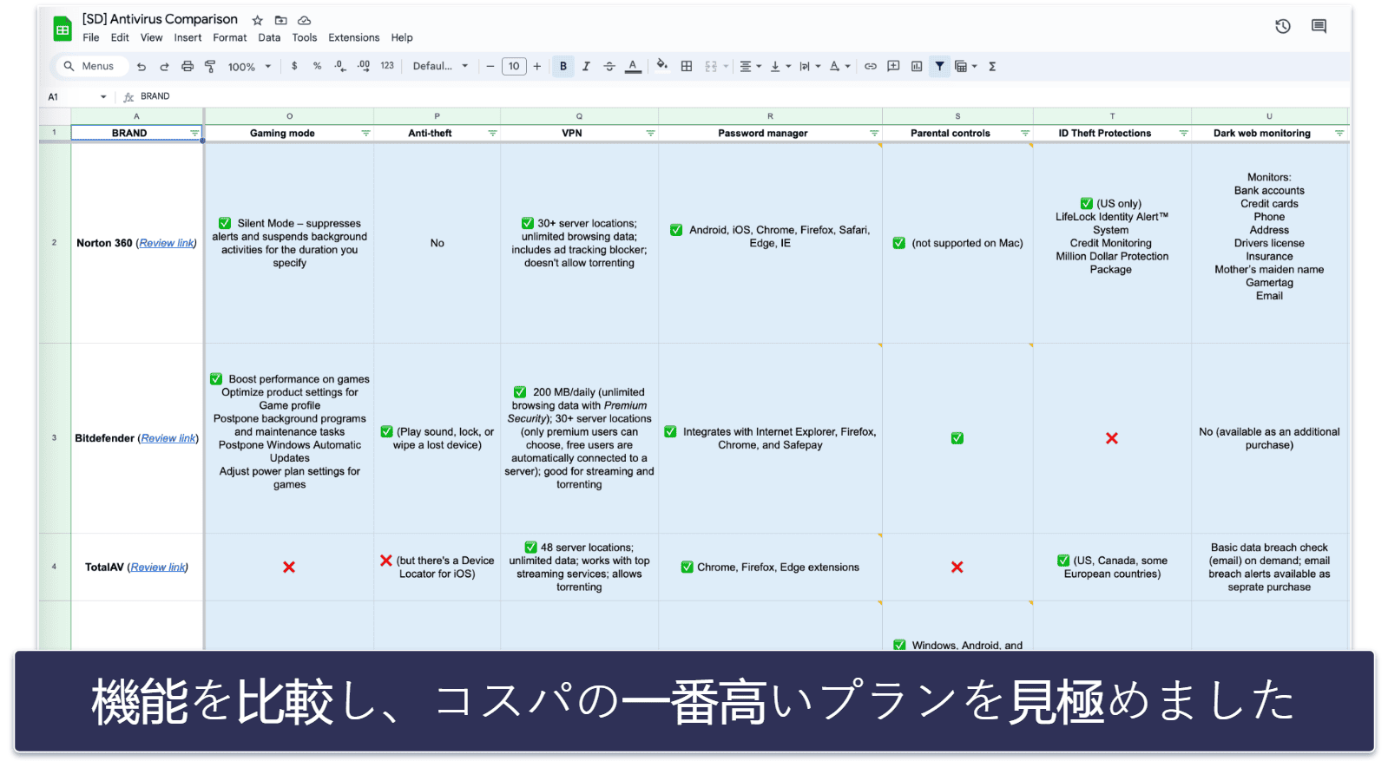This screenshot has height=761, width=1388.
Task: Increase font size with plus button
Action: pos(537,66)
